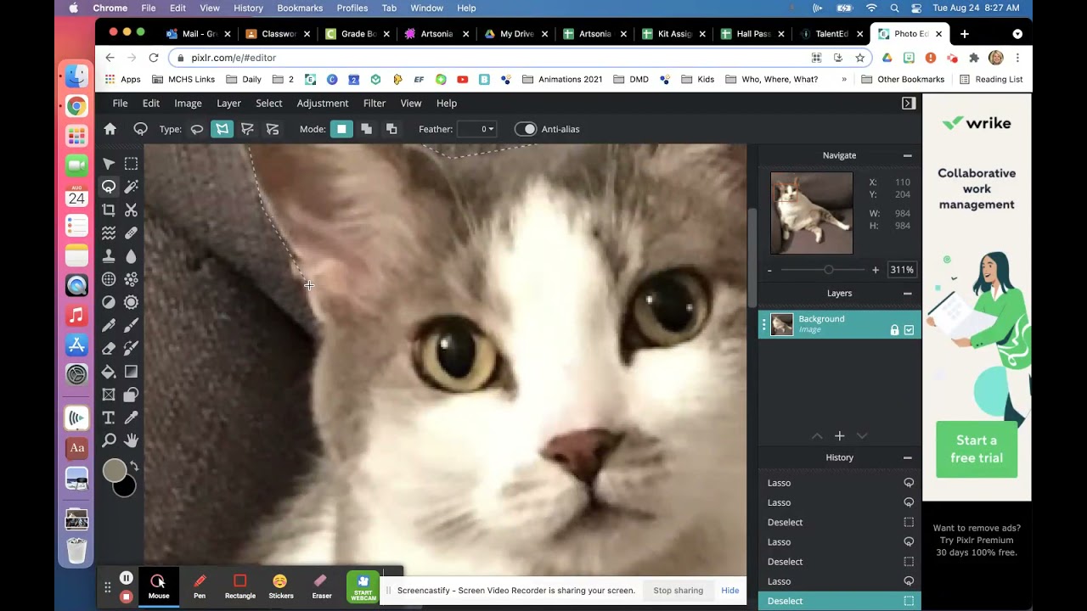Select the Liquify waves tool

(x=109, y=233)
